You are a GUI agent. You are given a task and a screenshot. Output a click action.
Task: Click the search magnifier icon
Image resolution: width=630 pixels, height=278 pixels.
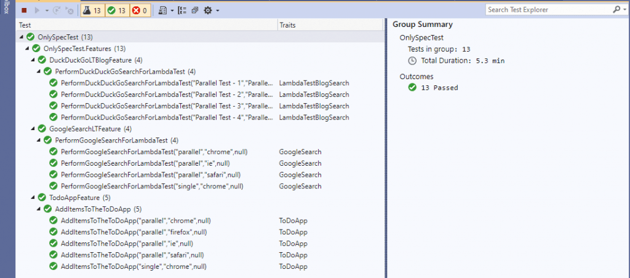point(616,10)
